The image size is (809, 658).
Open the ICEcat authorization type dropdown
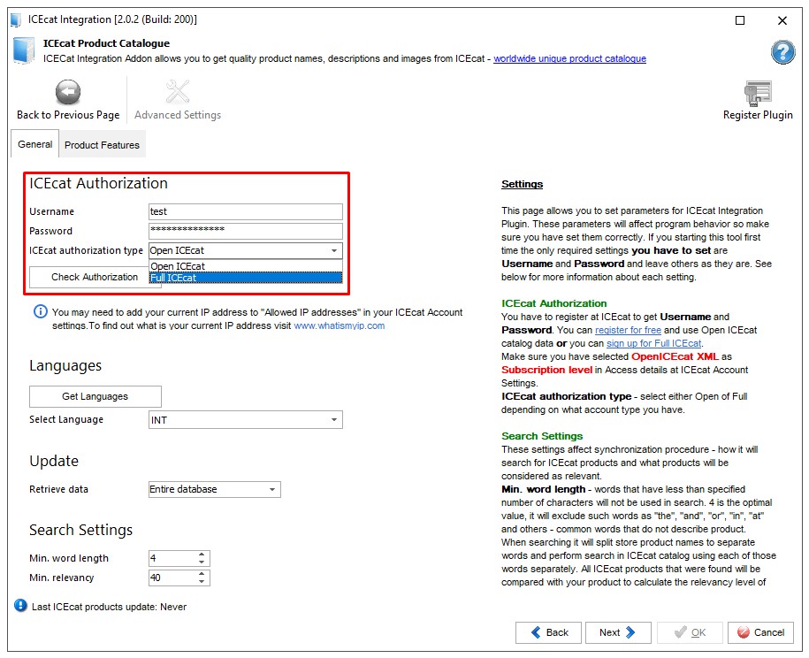pyautogui.click(x=246, y=250)
